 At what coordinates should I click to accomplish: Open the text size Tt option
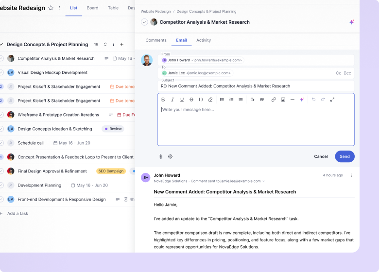pos(252,100)
